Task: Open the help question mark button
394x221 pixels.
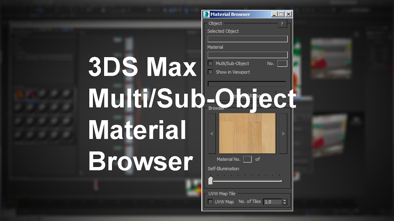Action: 282,24
